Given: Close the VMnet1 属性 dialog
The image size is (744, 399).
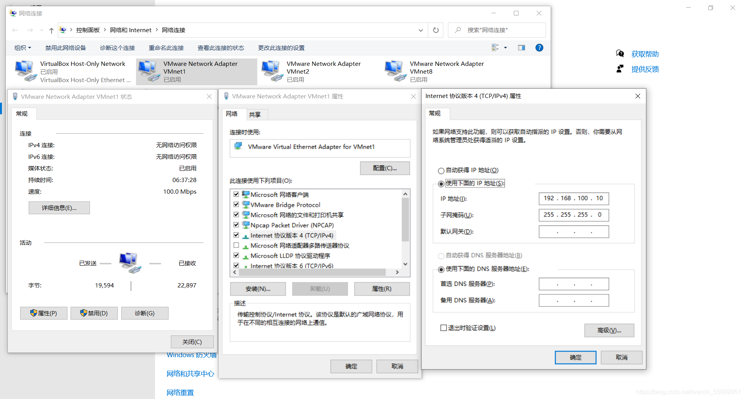Looking at the screenshot, I should coord(413,96).
